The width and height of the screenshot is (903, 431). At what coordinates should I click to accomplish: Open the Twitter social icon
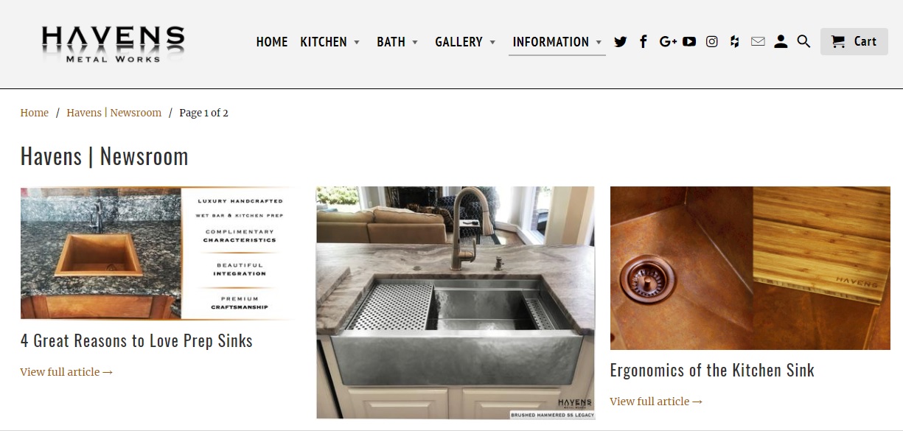click(x=621, y=42)
